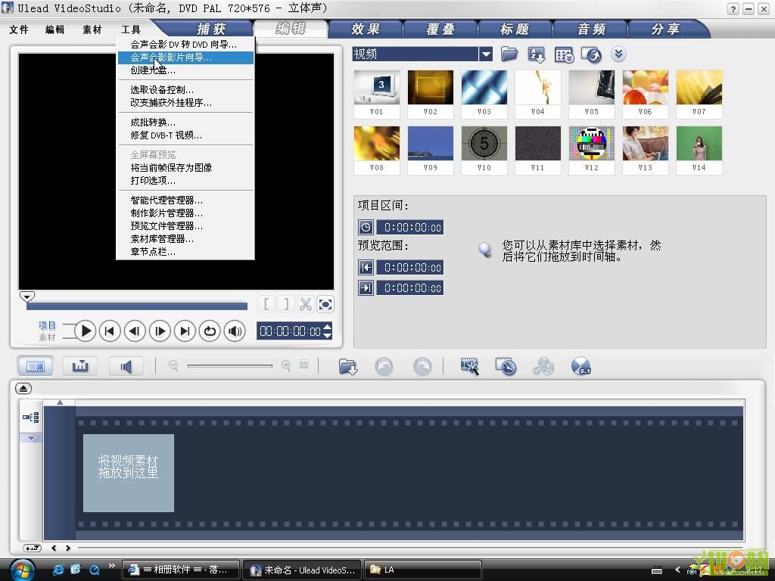Switch to storyboard view mode

tap(36, 366)
